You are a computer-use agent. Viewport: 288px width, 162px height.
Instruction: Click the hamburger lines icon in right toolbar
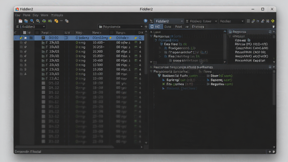pos(248,21)
